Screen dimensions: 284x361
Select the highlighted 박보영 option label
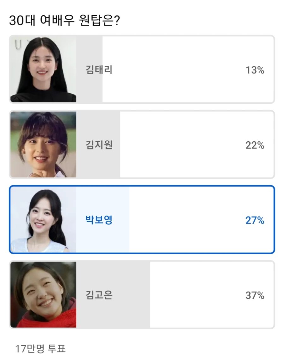point(99,220)
